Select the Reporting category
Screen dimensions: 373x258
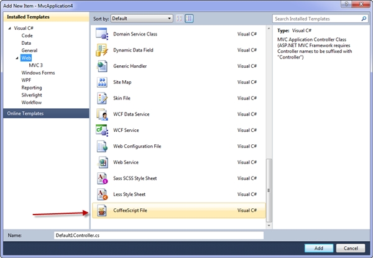coord(32,88)
